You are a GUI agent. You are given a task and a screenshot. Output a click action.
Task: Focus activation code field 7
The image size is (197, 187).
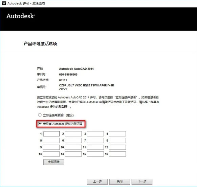(x=95, y=141)
